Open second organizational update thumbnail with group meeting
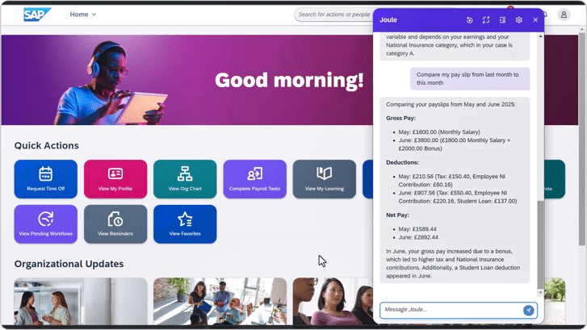Image resolution: width=587 pixels, height=330 pixels. coord(220,302)
